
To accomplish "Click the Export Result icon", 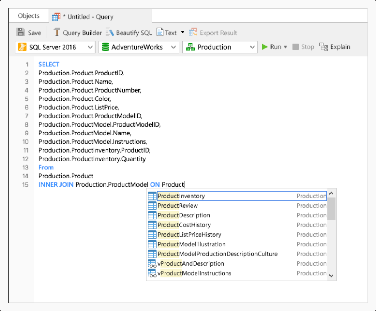I will [193, 33].
